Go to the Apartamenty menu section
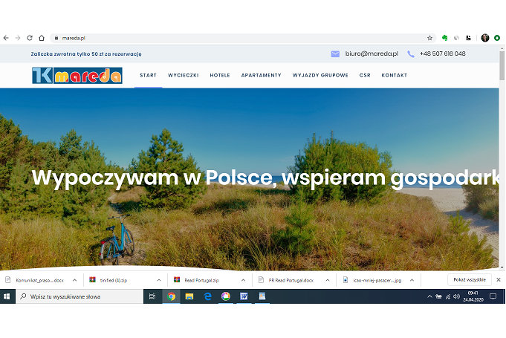The height and width of the screenshot is (338, 506). (261, 76)
